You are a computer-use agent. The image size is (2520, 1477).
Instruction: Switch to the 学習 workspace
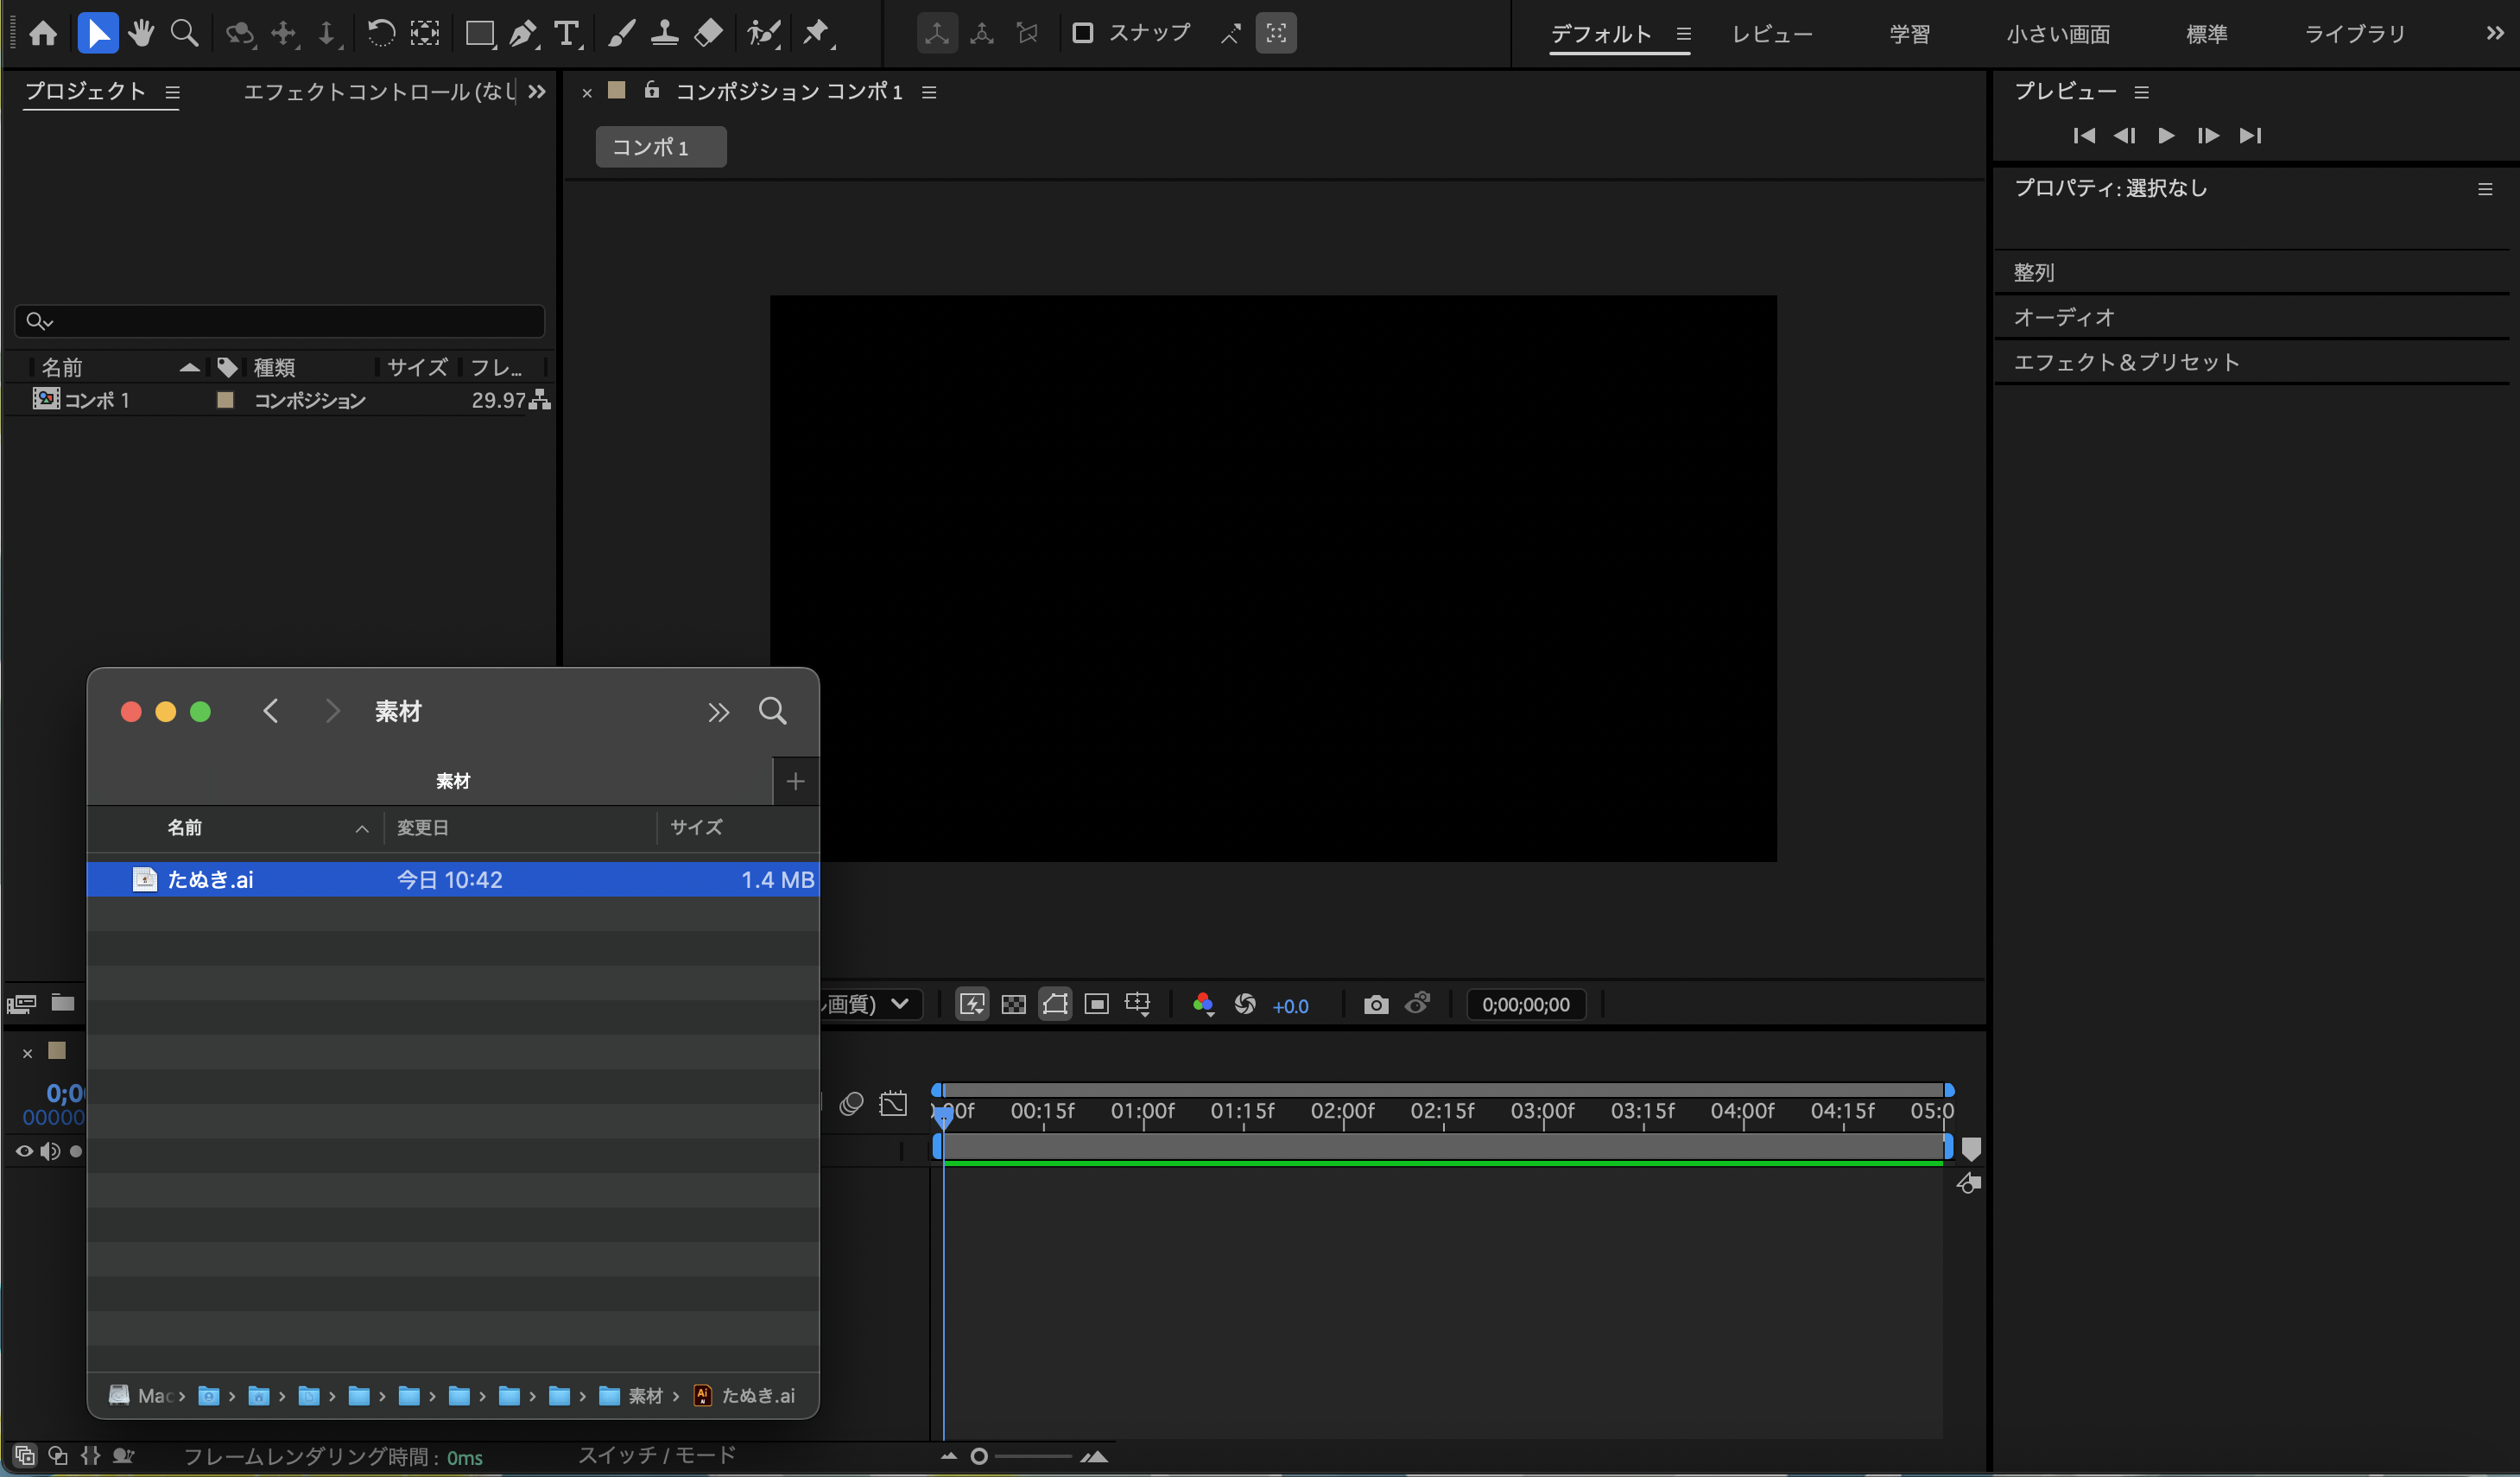click(1909, 34)
